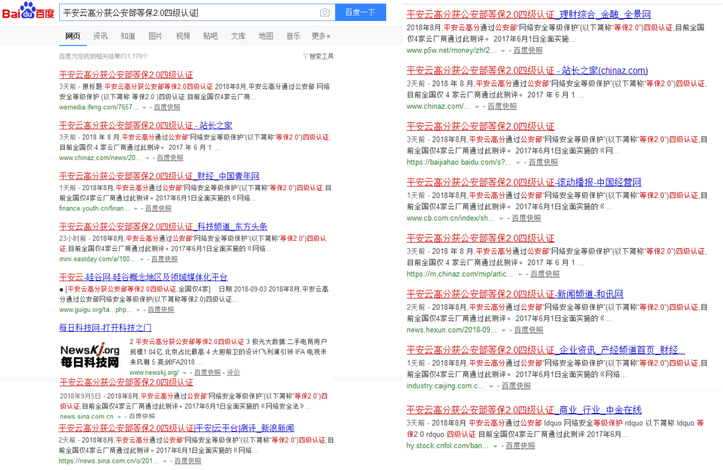
Task: Open 百度快照 for https://news.sina.com.cn/o result
Action: [187, 461]
